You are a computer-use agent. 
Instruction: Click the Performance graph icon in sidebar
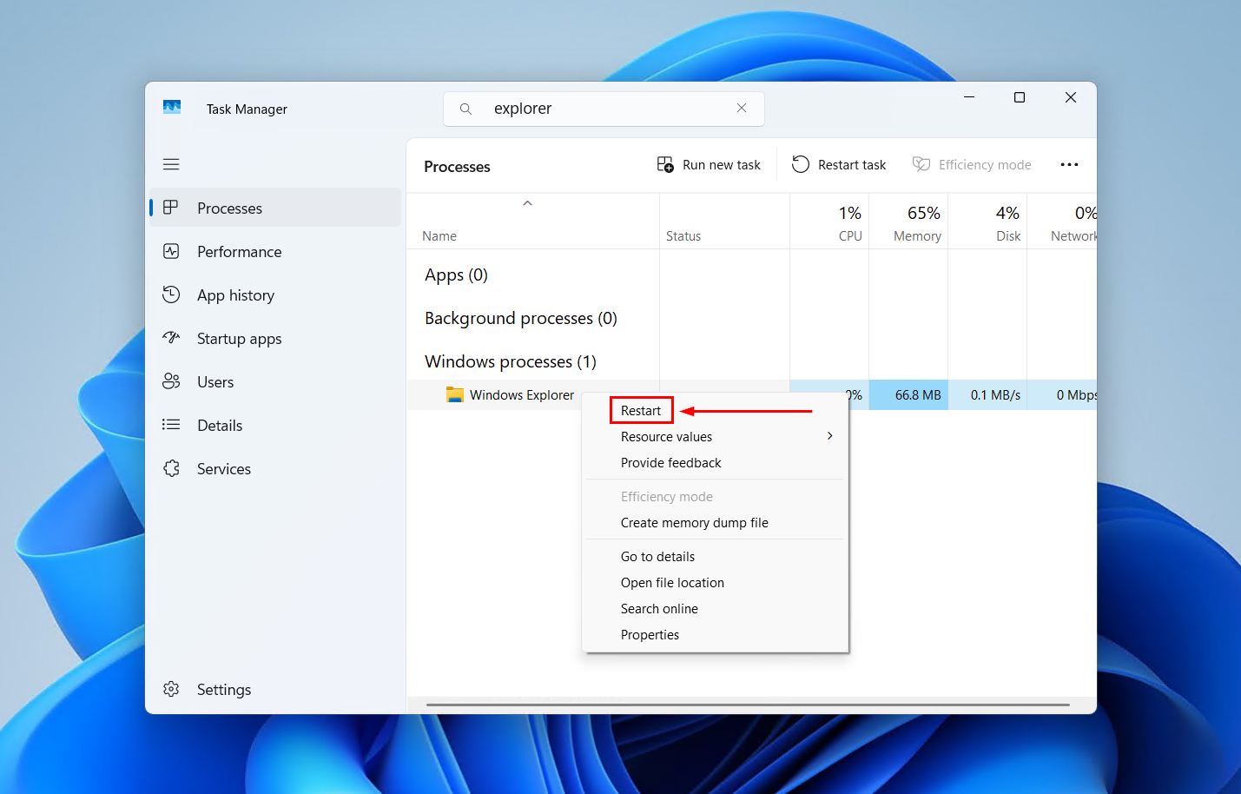(x=171, y=251)
